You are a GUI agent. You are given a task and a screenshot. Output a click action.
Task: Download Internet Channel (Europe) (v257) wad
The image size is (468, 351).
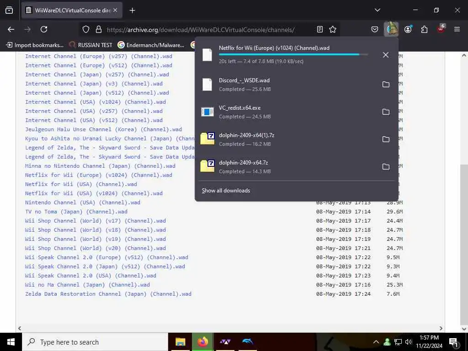pos(99,56)
